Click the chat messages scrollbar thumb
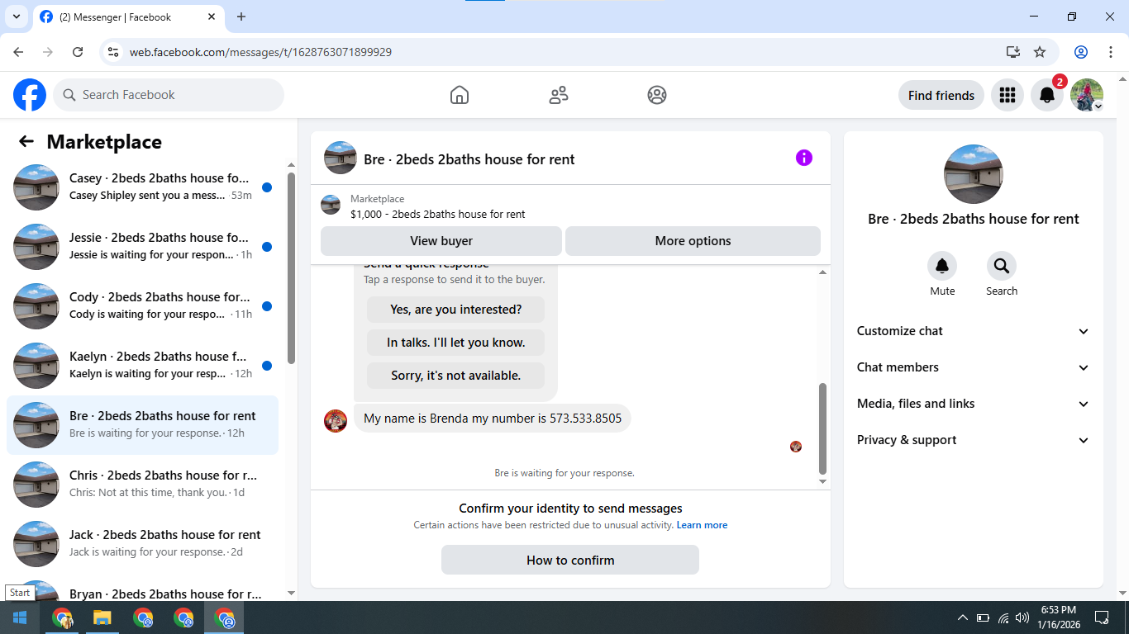 tap(822, 428)
